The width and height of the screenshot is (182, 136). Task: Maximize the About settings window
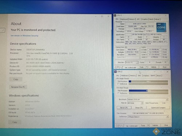pyautogui.click(x=102, y=16)
